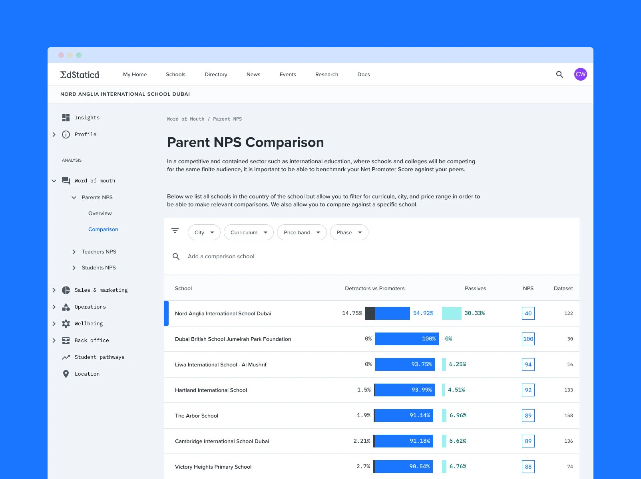The height and width of the screenshot is (479, 641).
Task: Click the 54.92% promoters bar for Nord Anglia
Action: click(392, 313)
